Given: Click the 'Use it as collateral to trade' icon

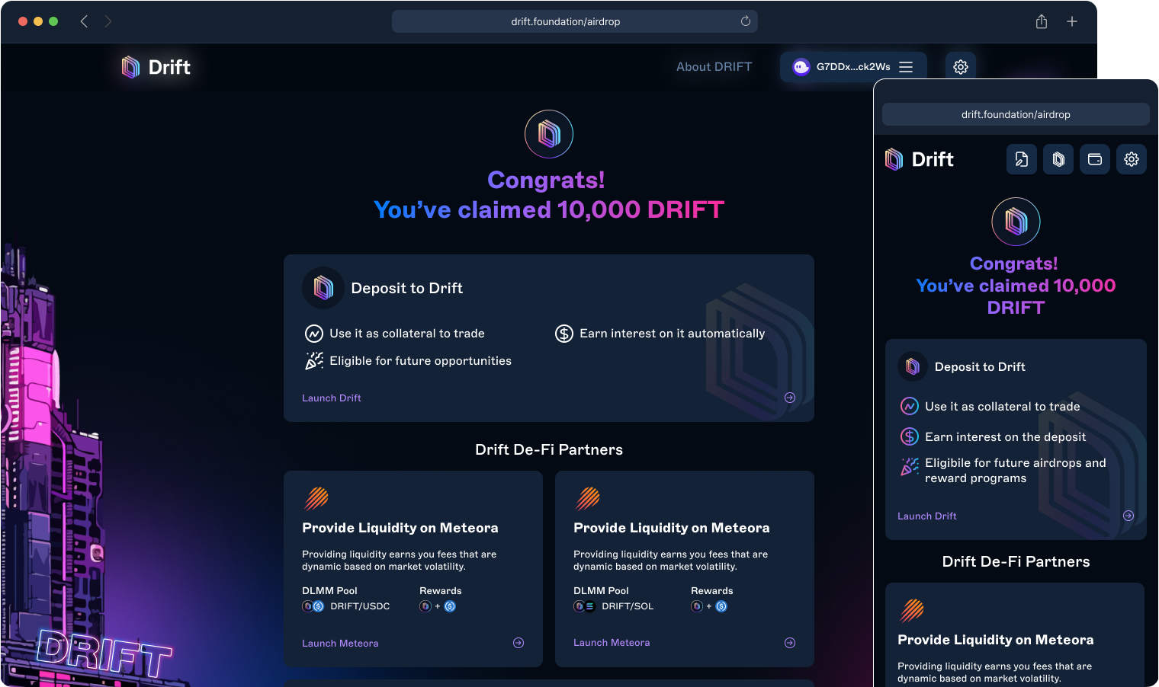Looking at the screenshot, I should tap(314, 334).
